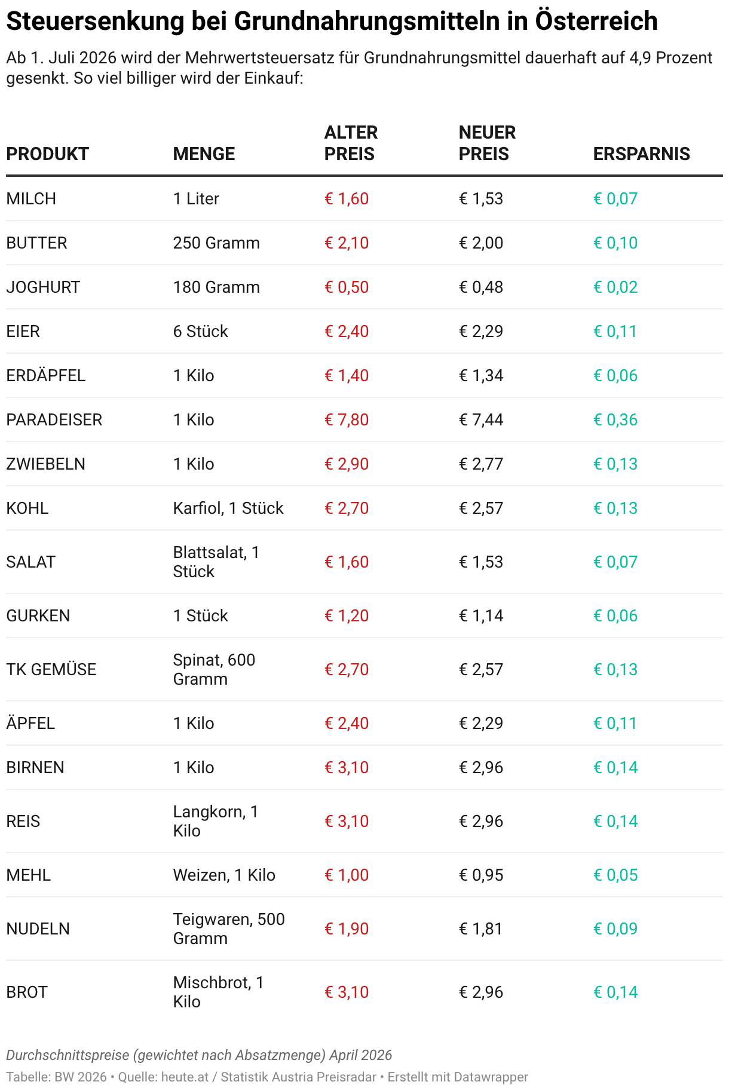Select PARADEISER old price € 7,80

[347, 420]
